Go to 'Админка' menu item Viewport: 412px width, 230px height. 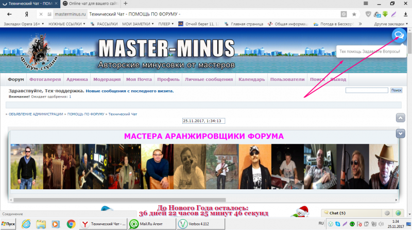(77, 79)
